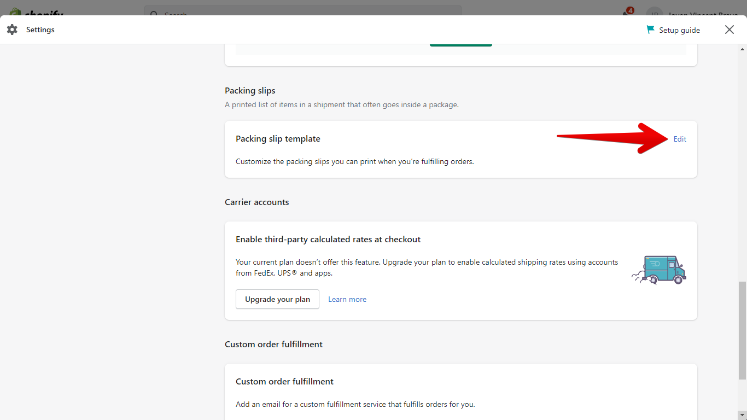The height and width of the screenshot is (420, 747).
Task: Click the notification bell with badge
Action: point(627,13)
